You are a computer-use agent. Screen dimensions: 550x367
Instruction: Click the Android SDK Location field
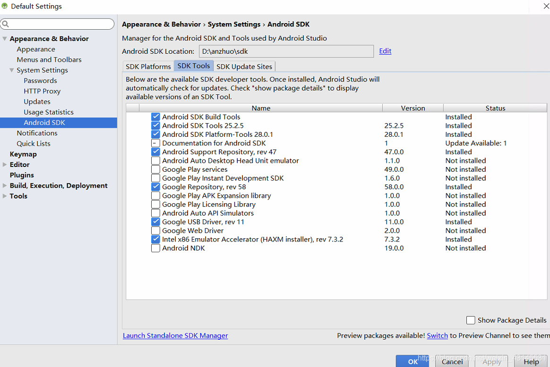[286, 51]
